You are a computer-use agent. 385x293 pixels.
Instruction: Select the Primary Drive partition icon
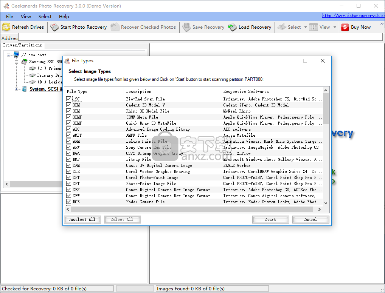pos(32,75)
